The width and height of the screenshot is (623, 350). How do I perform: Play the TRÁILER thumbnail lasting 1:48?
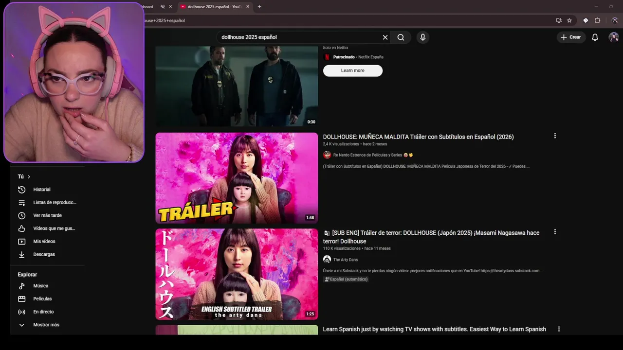tap(237, 178)
